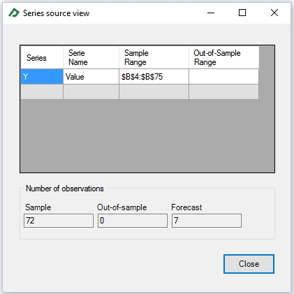Select the empty Out-of-Sample Range cell
The image size is (294, 294).
pyautogui.click(x=223, y=76)
